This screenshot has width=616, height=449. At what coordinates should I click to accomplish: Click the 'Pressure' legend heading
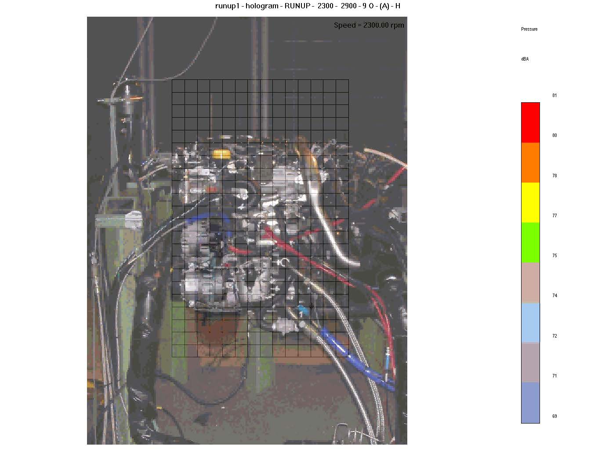pos(529,29)
